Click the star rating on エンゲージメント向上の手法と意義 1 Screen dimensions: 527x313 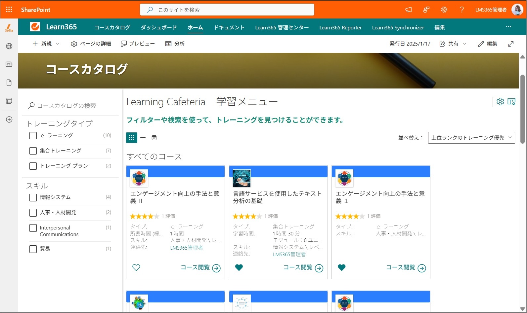(350, 216)
